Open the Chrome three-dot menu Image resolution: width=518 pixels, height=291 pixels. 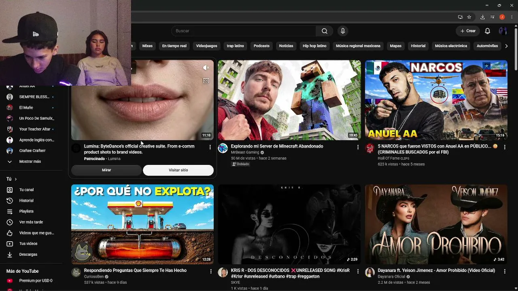(x=512, y=17)
